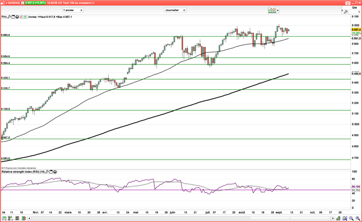Click the zoom selection magnifier icon
The height and width of the screenshot is (222, 362).
[x=344, y=218]
